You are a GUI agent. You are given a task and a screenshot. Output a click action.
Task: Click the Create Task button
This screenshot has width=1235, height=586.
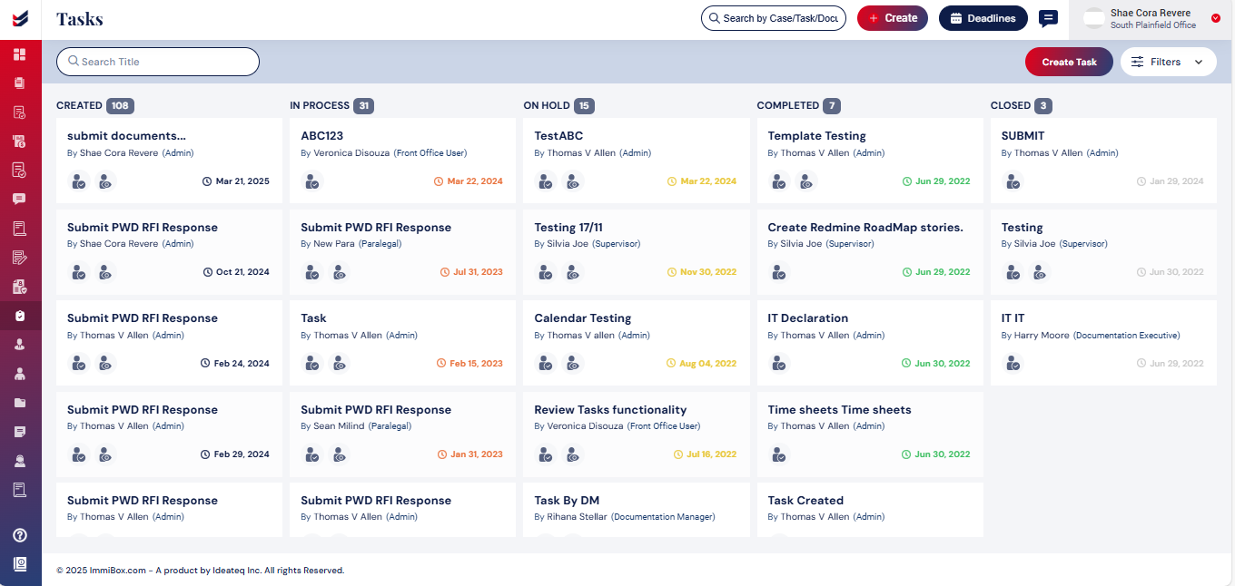[x=1069, y=62]
